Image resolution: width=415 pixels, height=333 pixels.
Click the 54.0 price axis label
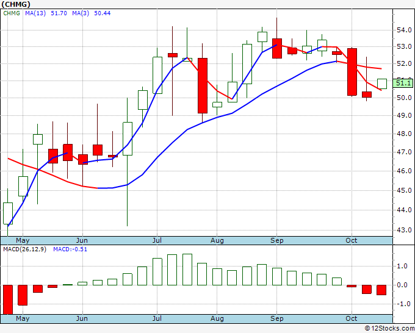point(404,30)
